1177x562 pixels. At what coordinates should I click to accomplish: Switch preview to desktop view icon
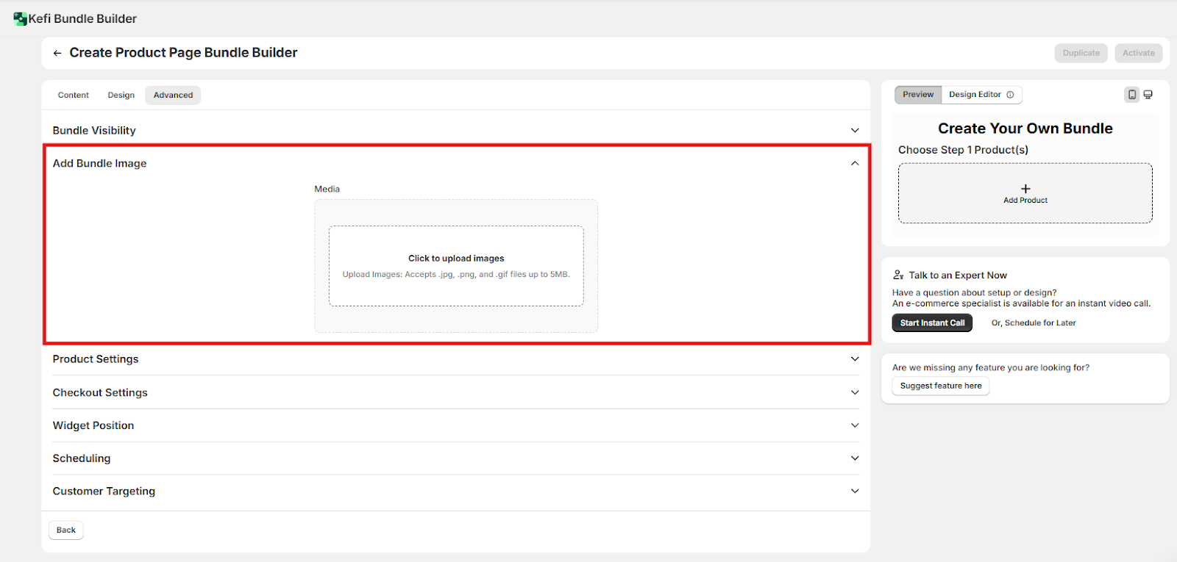coord(1148,95)
